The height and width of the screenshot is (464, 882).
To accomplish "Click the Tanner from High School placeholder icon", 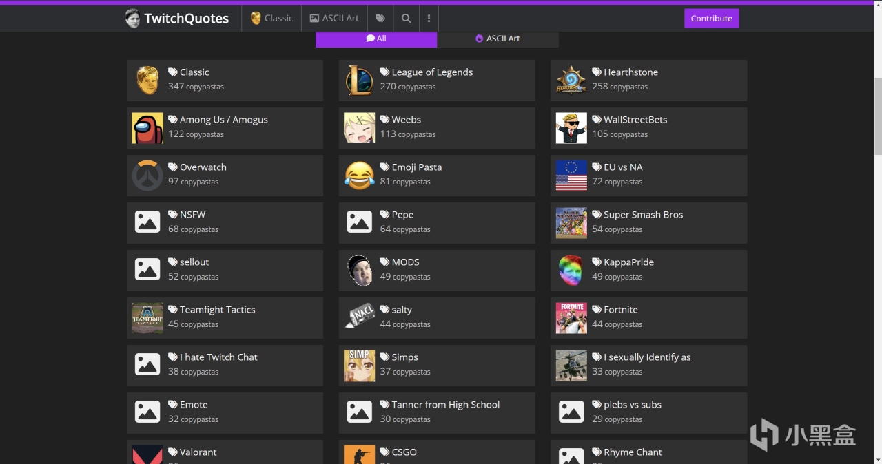I will (x=360, y=412).
